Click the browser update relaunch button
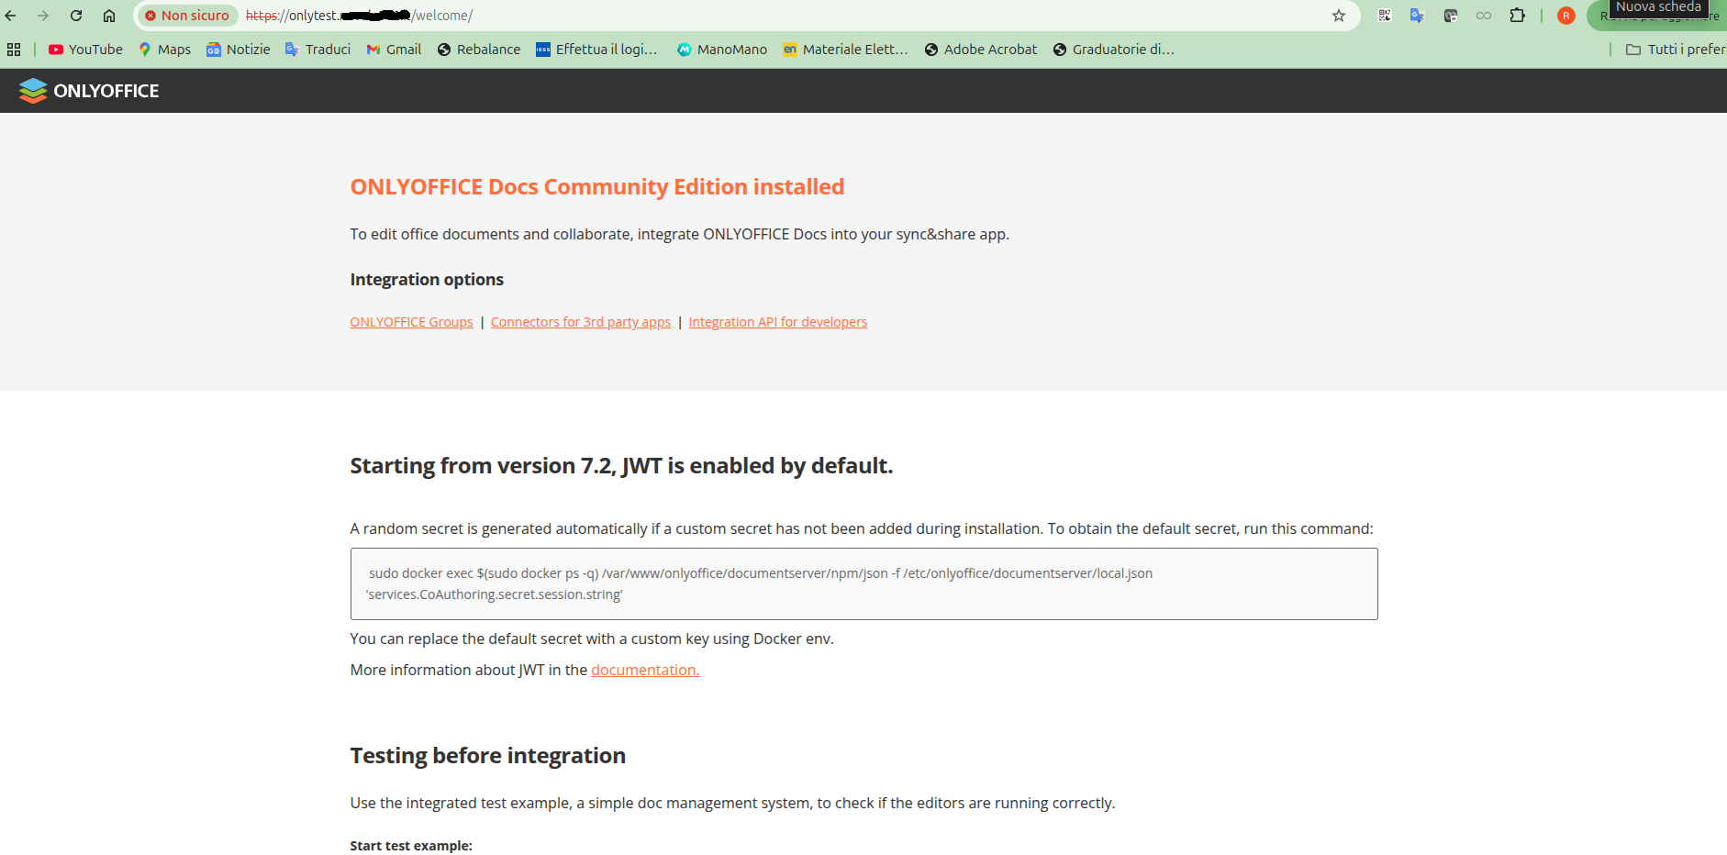This screenshot has height=855, width=1727. [1659, 16]
